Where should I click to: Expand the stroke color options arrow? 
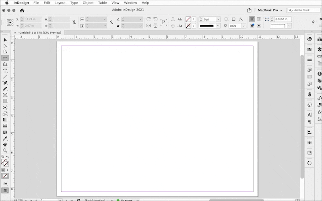194,26
